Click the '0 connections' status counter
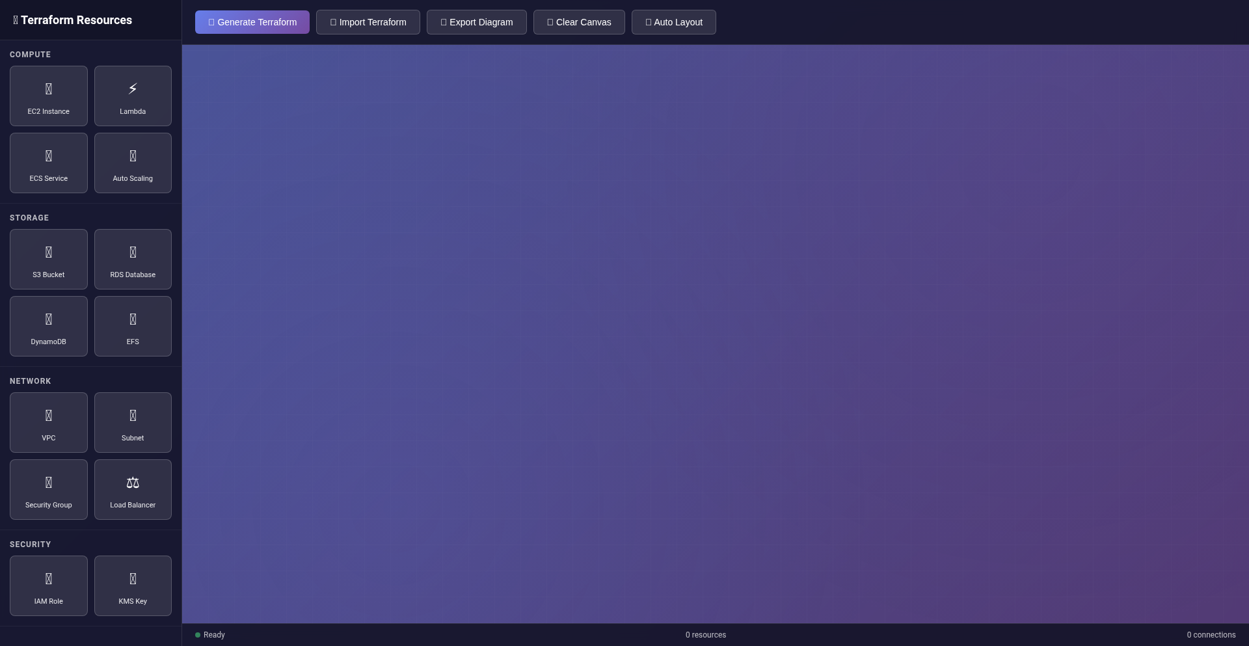Viewport: 1249px width, 646px height. point(1211,635)
